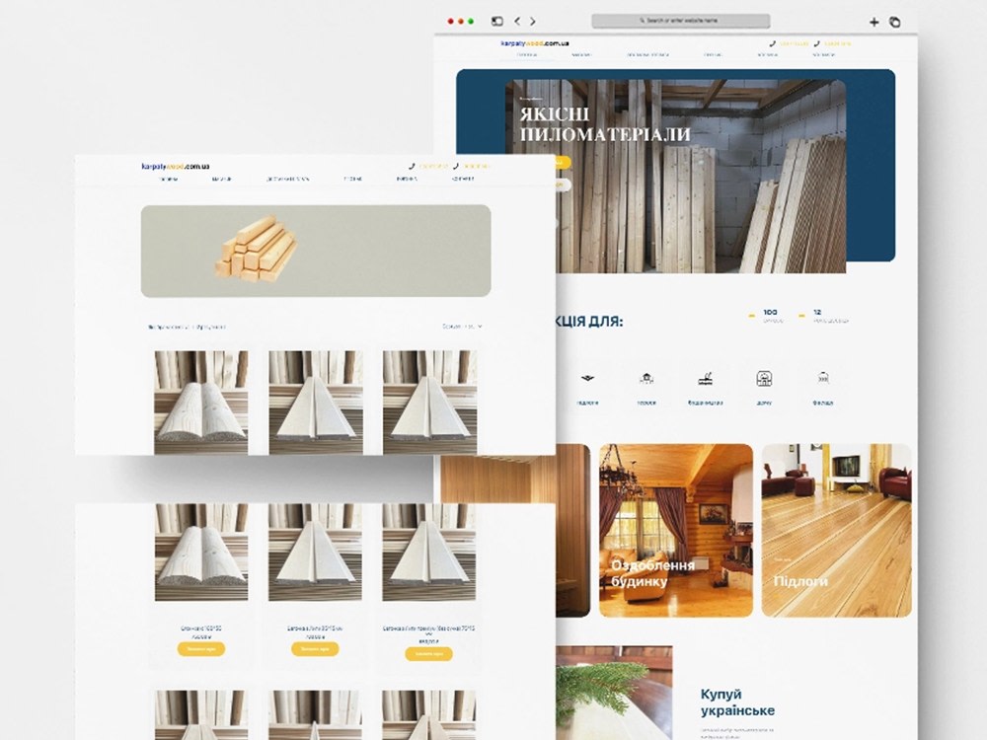This screenshot has height=740, width=987.
Task: Click the first phone handset icon in the browser window's header
Action: (x=773, y=43)
